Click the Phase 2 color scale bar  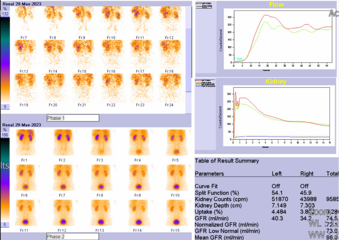click(6, 179)
